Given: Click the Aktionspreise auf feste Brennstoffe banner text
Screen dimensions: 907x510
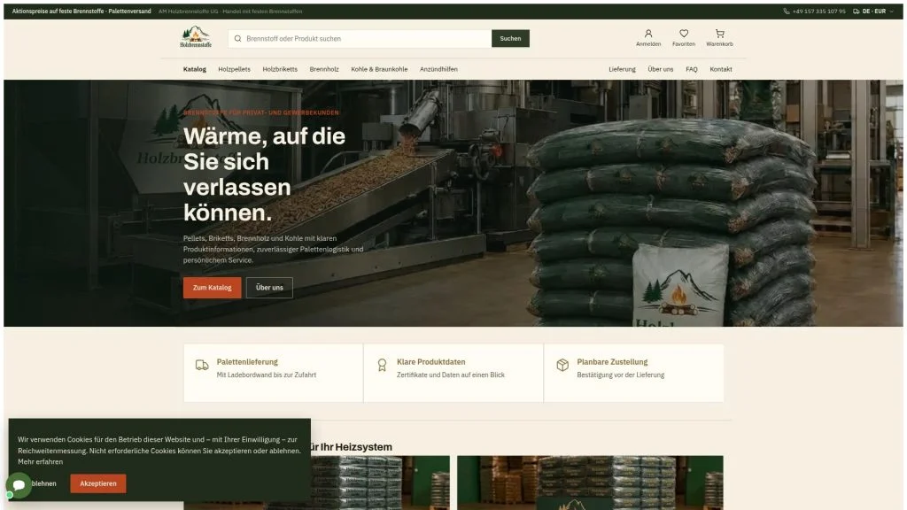Looking at the screenshot, I should [x=81, y=11].
